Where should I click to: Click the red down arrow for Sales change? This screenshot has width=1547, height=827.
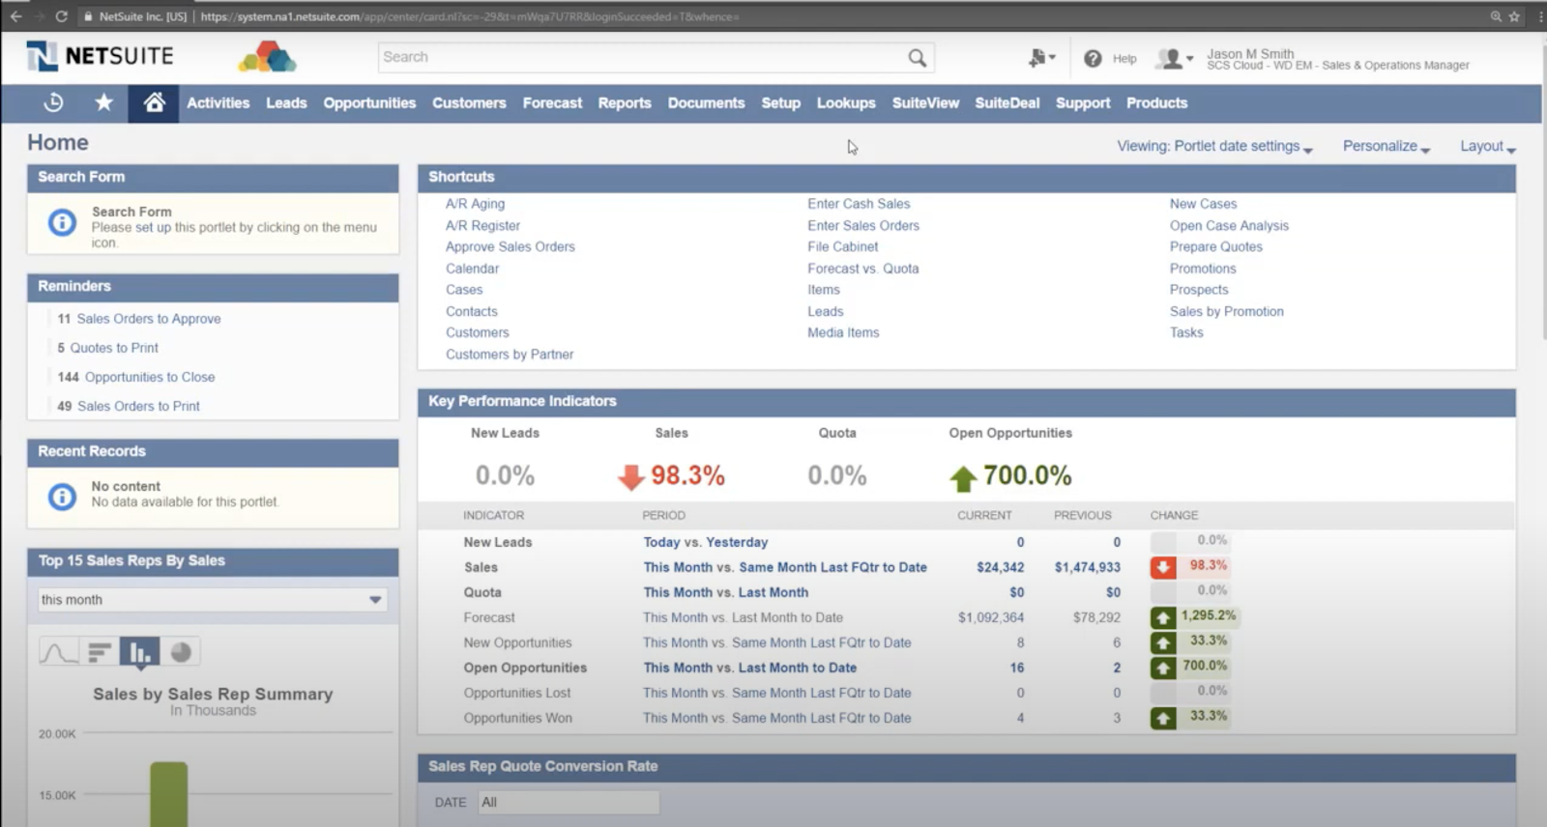click(1163, 567)
